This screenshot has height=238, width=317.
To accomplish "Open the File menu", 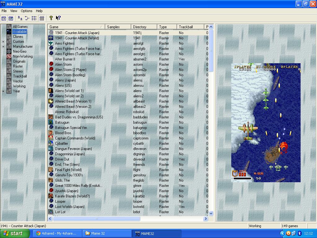I will 4,11.
